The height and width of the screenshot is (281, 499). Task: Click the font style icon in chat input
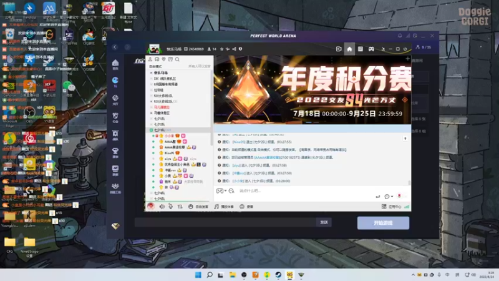(231, 191)
